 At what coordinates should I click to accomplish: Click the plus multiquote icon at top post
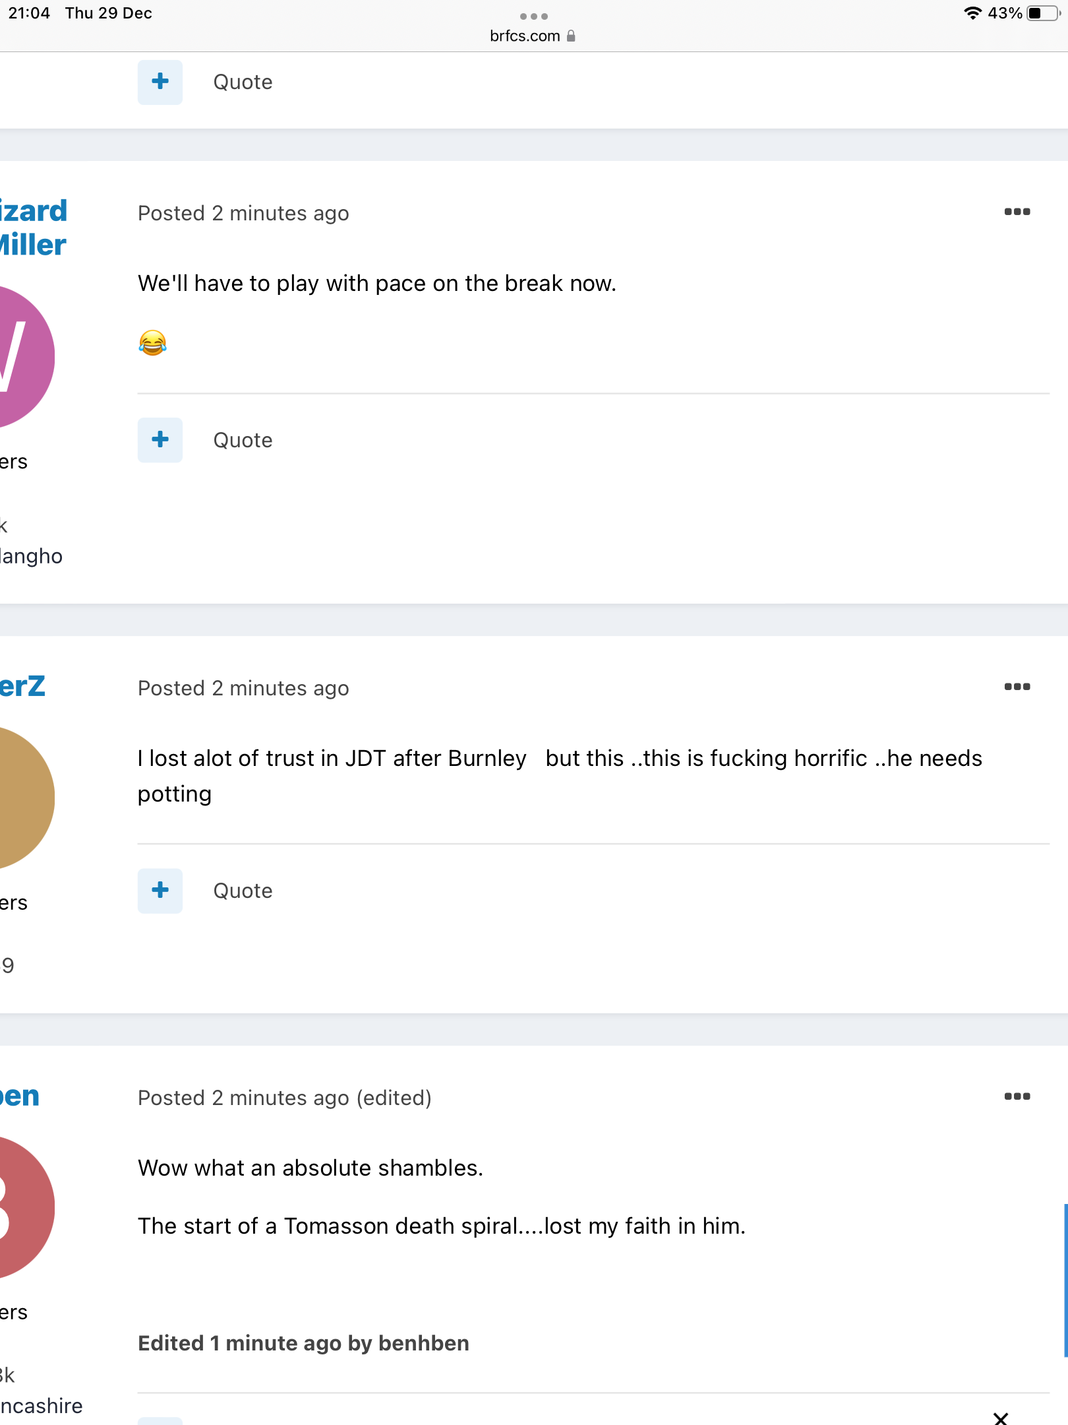[x=160, y=82]
